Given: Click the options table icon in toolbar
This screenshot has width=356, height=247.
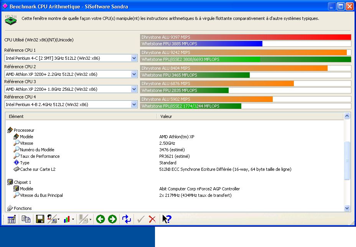Looking at the screenshot, I should point(12,219).
